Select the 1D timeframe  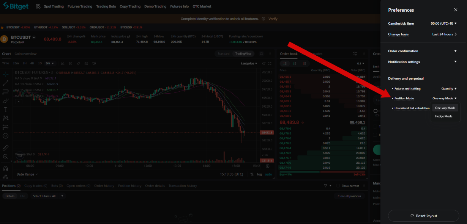40,63
